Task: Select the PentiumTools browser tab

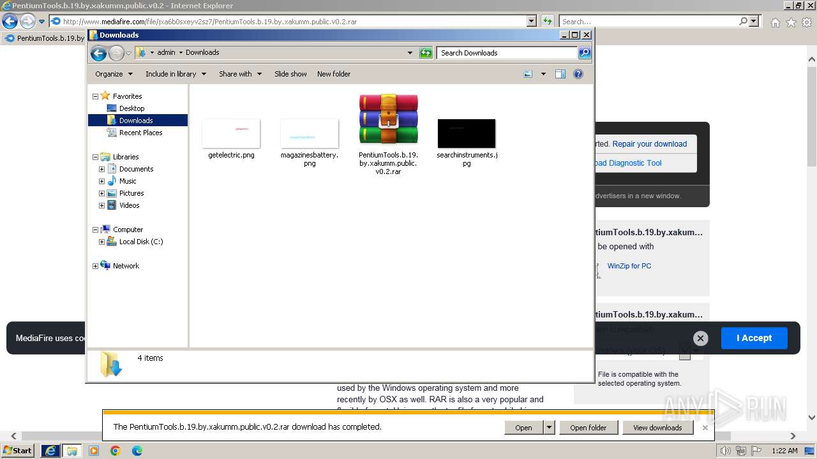Action: pos(45,38)
